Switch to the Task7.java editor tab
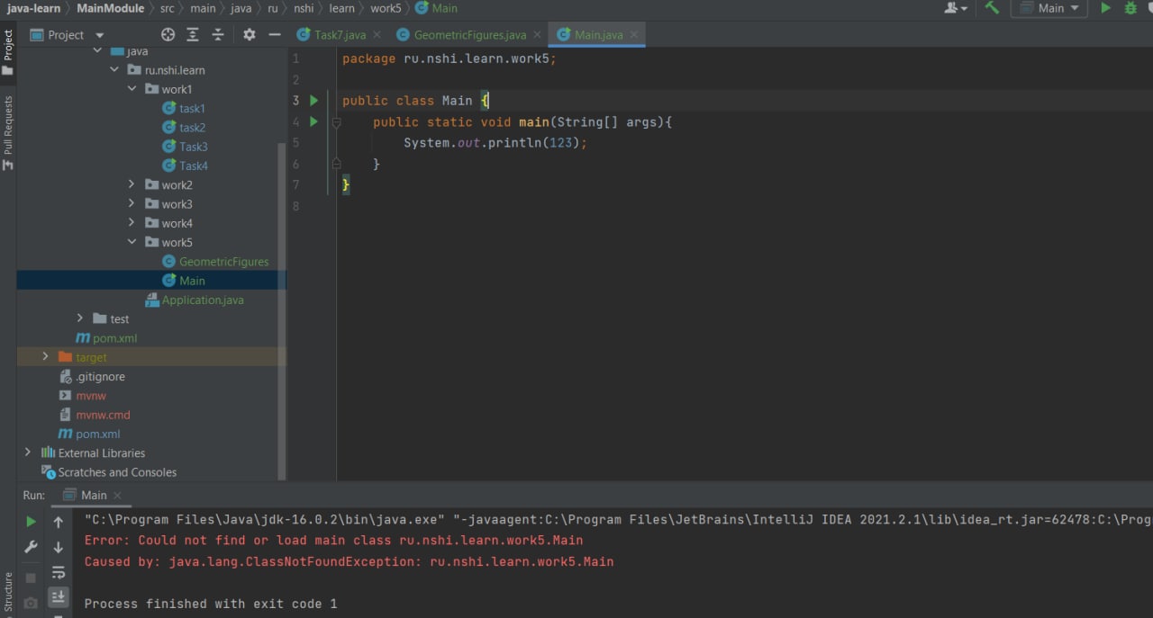Image resolution: width=1153 pixels, height=618 pixels. [340, 34]
